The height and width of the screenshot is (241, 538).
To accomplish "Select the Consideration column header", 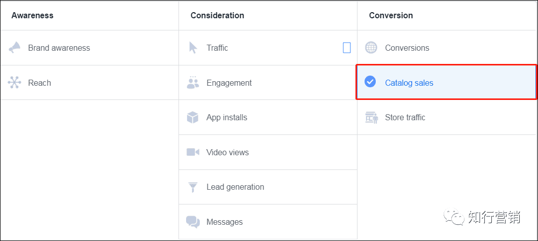I will point(217,15).
